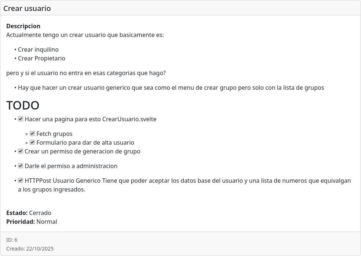Uncheck the 'HTTPPost Usuario Generico' checkbox
This screenshot has height=256, width=361.
click(x=21, y=181)
